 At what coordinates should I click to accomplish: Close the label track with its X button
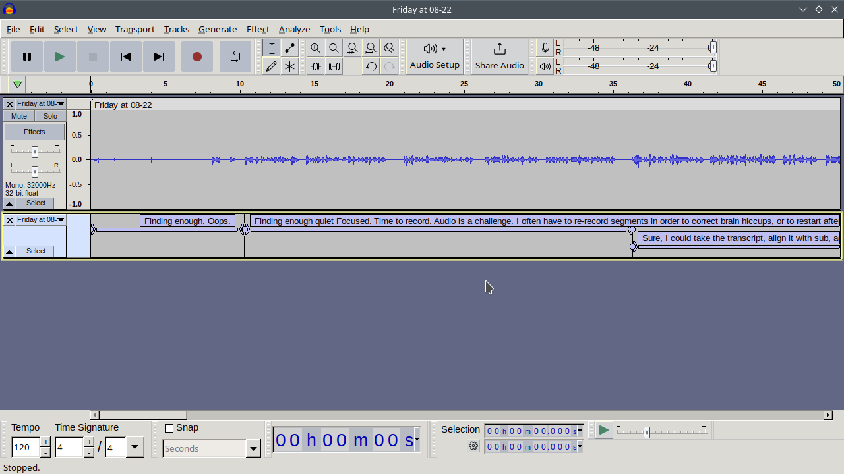point(9,220)
